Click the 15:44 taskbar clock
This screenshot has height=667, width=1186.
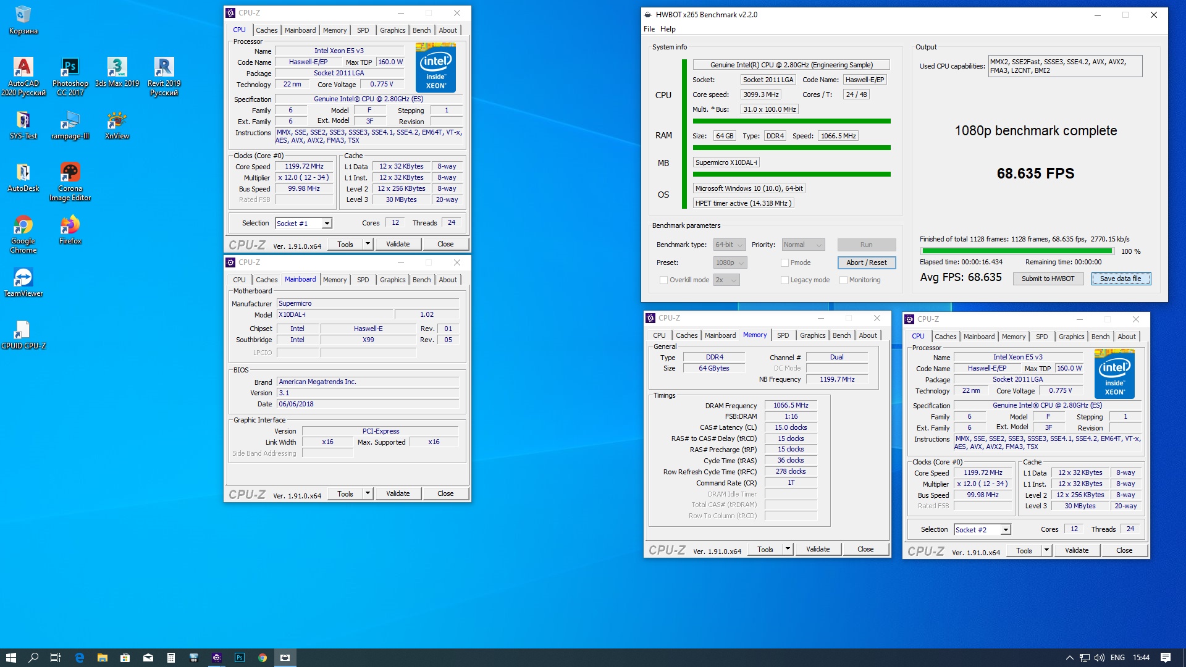(1142, 658)
